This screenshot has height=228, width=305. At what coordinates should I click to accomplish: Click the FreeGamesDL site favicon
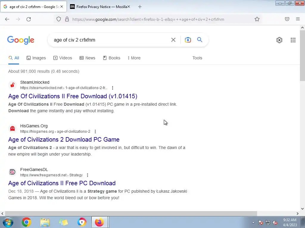[13, 172]
